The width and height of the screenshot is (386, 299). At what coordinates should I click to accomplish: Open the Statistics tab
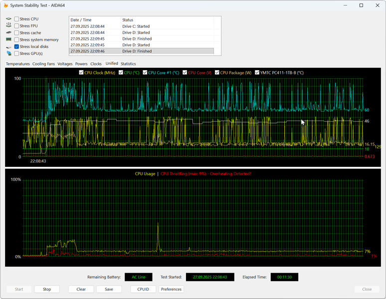point(128,64)
